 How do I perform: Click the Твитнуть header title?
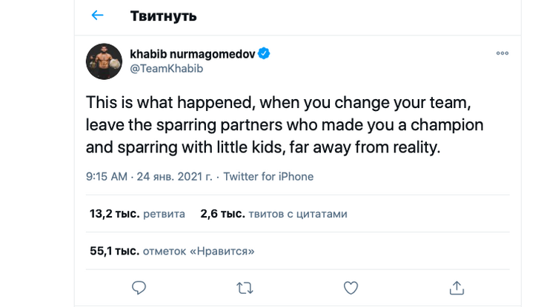[x=163, y=16]
